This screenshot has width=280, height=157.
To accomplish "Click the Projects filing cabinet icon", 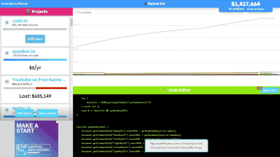I will point(28,12).
